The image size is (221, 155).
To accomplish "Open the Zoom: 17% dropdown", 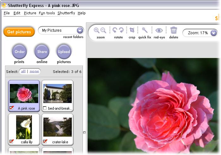I will point(214,33).
